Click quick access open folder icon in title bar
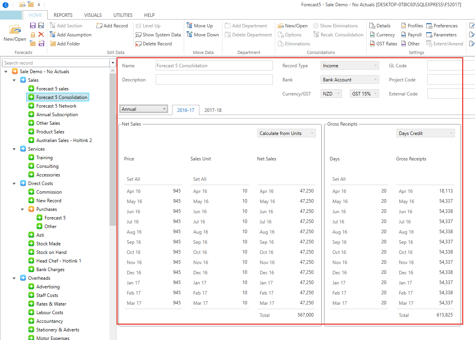 pyautogui.click(x=22, y=4)
